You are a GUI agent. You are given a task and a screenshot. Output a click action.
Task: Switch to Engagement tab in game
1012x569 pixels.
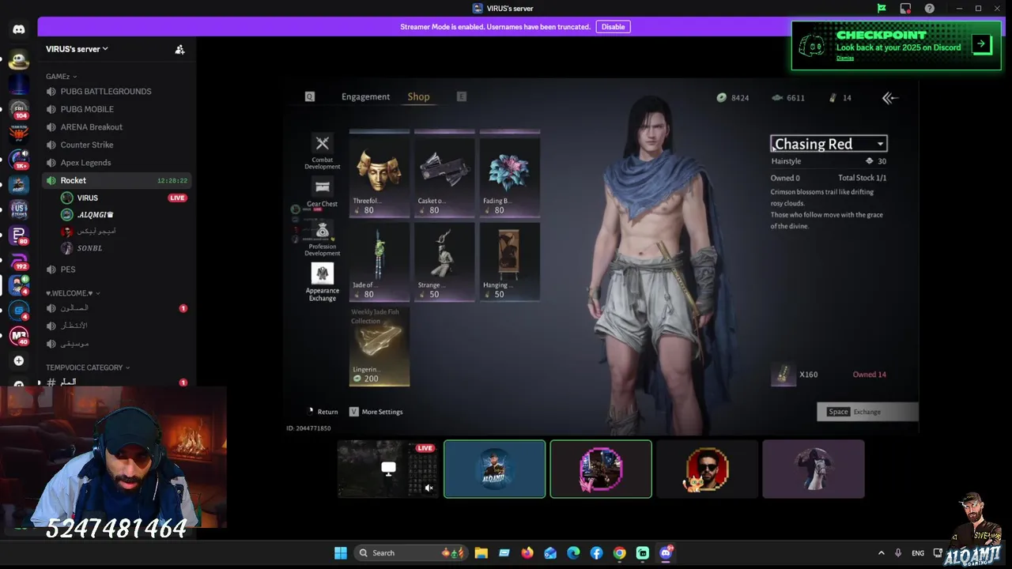tap(365, 97)
